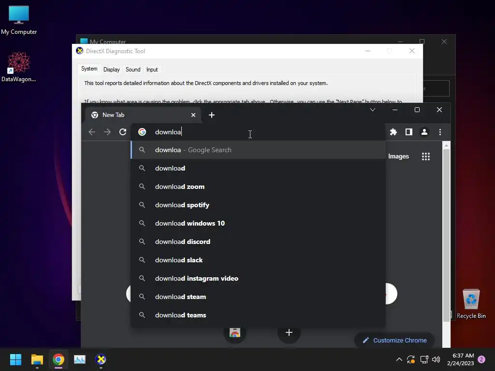
Task: Click the Chrome forward arrow
Action: [107, 132]
